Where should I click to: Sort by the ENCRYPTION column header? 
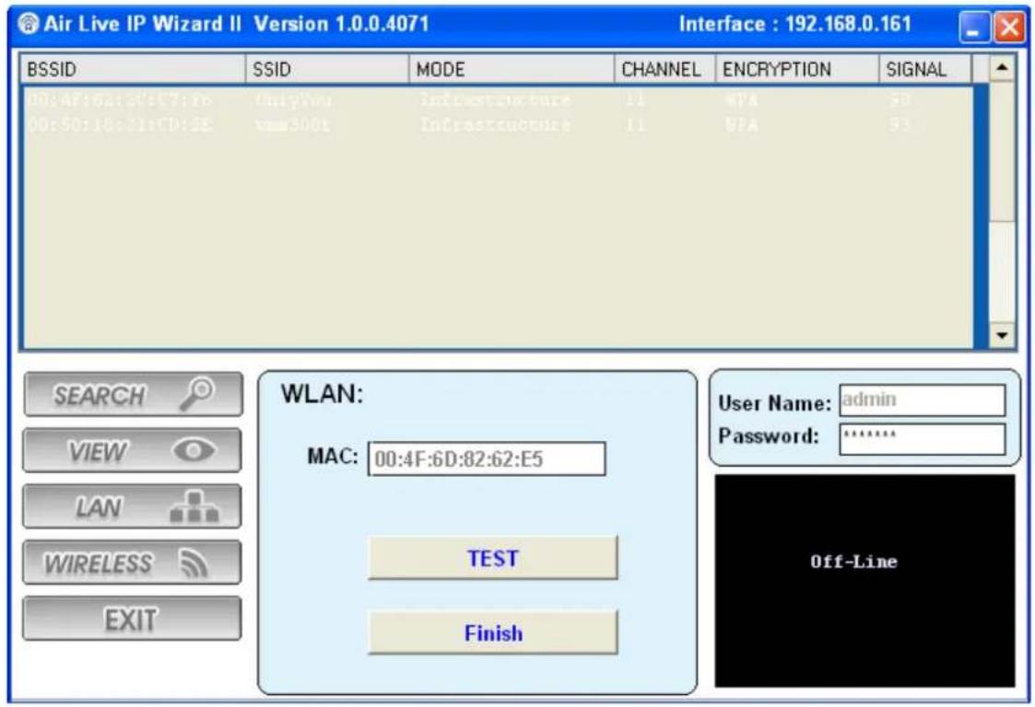point(797,69)
